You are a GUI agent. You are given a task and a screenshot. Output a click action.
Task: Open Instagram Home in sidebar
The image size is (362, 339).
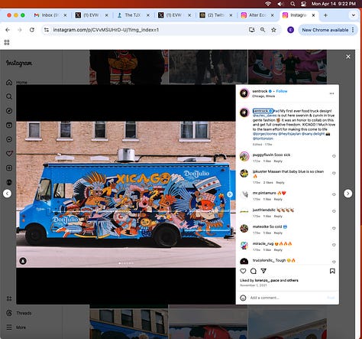[x=17, y=83]
